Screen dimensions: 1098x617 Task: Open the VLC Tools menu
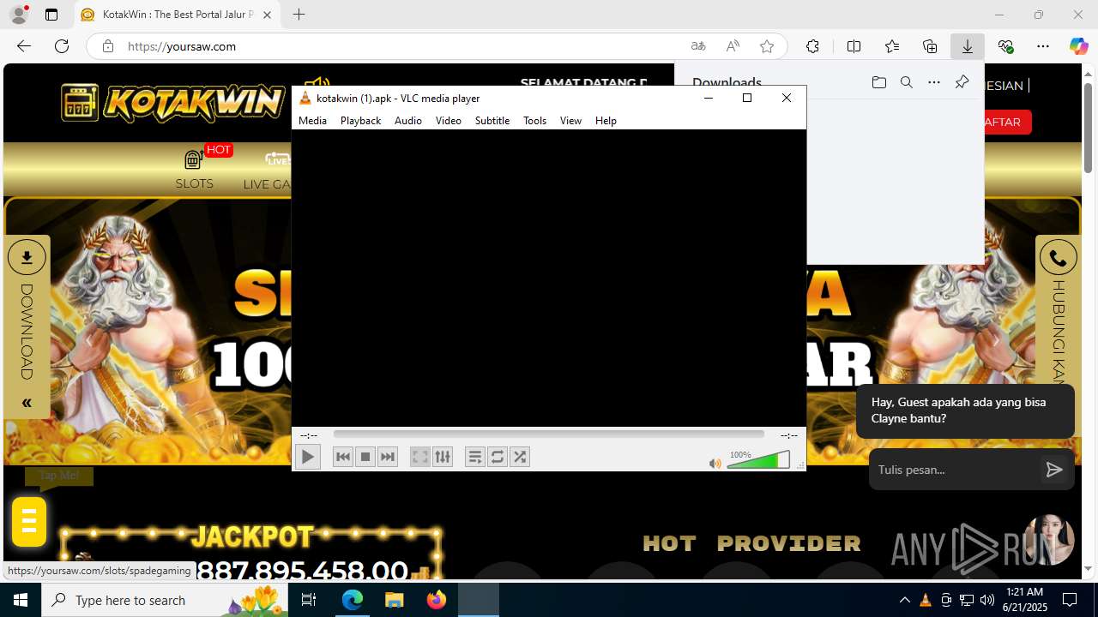(x=534, y=121)
